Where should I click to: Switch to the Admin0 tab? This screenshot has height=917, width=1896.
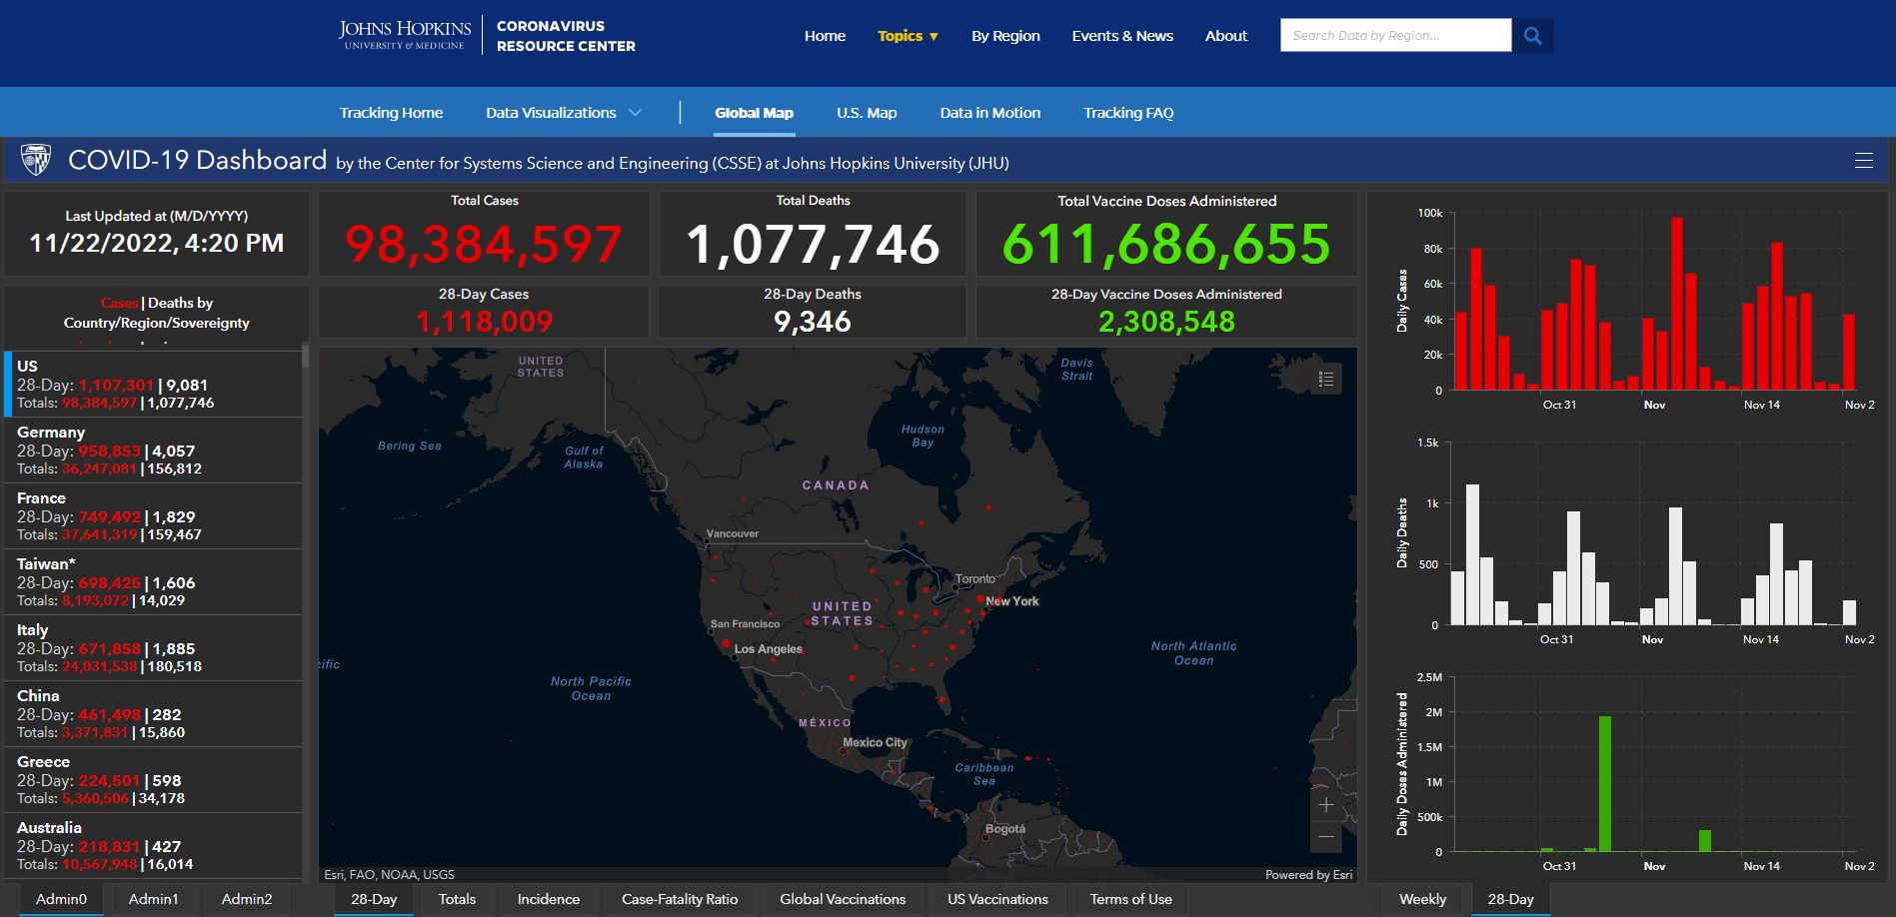pyautogui.click(x=61, y=899)
